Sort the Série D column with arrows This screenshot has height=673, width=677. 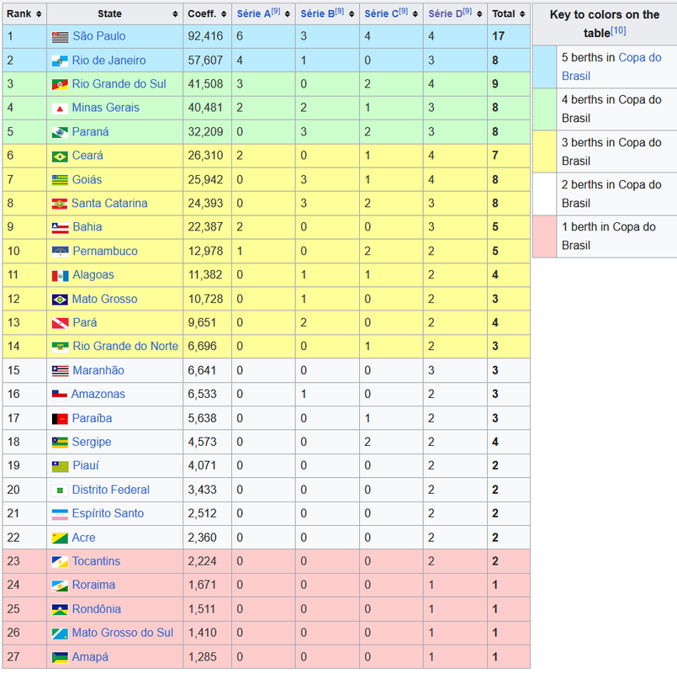479,13
